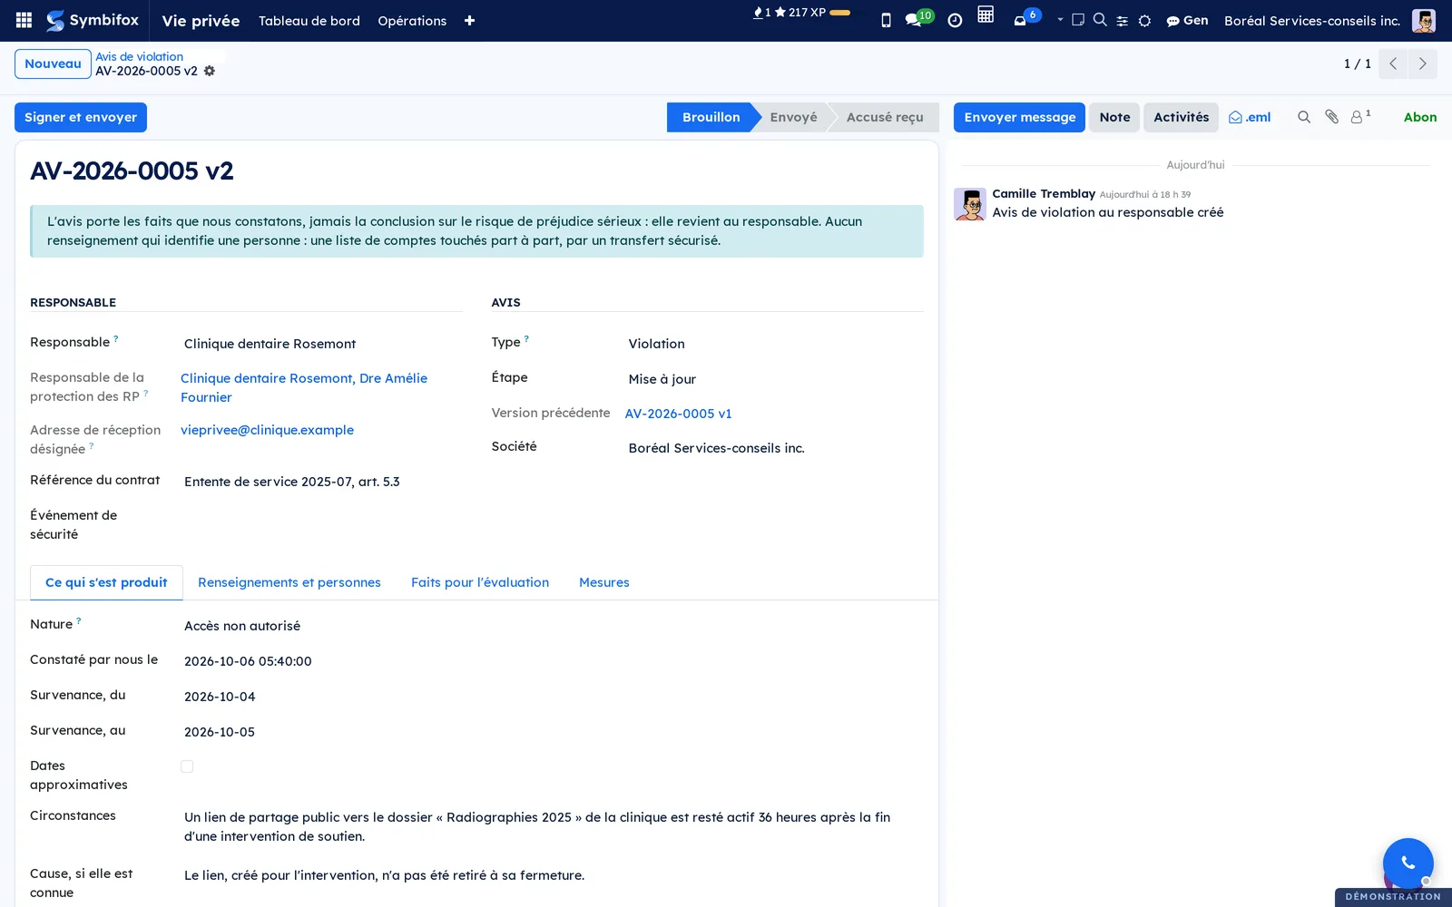Open the inbox tray with 6 badge

[1025, 17]
